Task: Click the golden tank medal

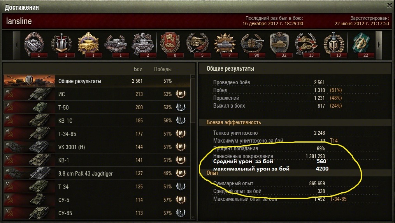Action: click(x=88, y=45)
